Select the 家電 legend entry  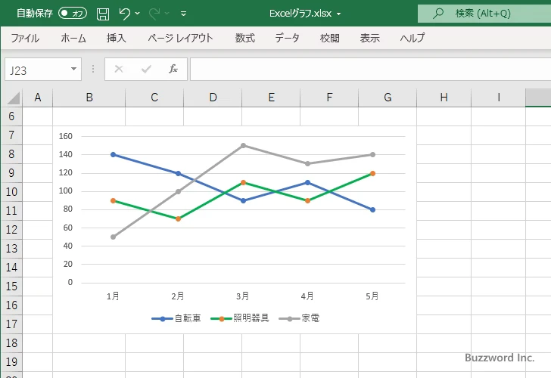tap(299, 318)
